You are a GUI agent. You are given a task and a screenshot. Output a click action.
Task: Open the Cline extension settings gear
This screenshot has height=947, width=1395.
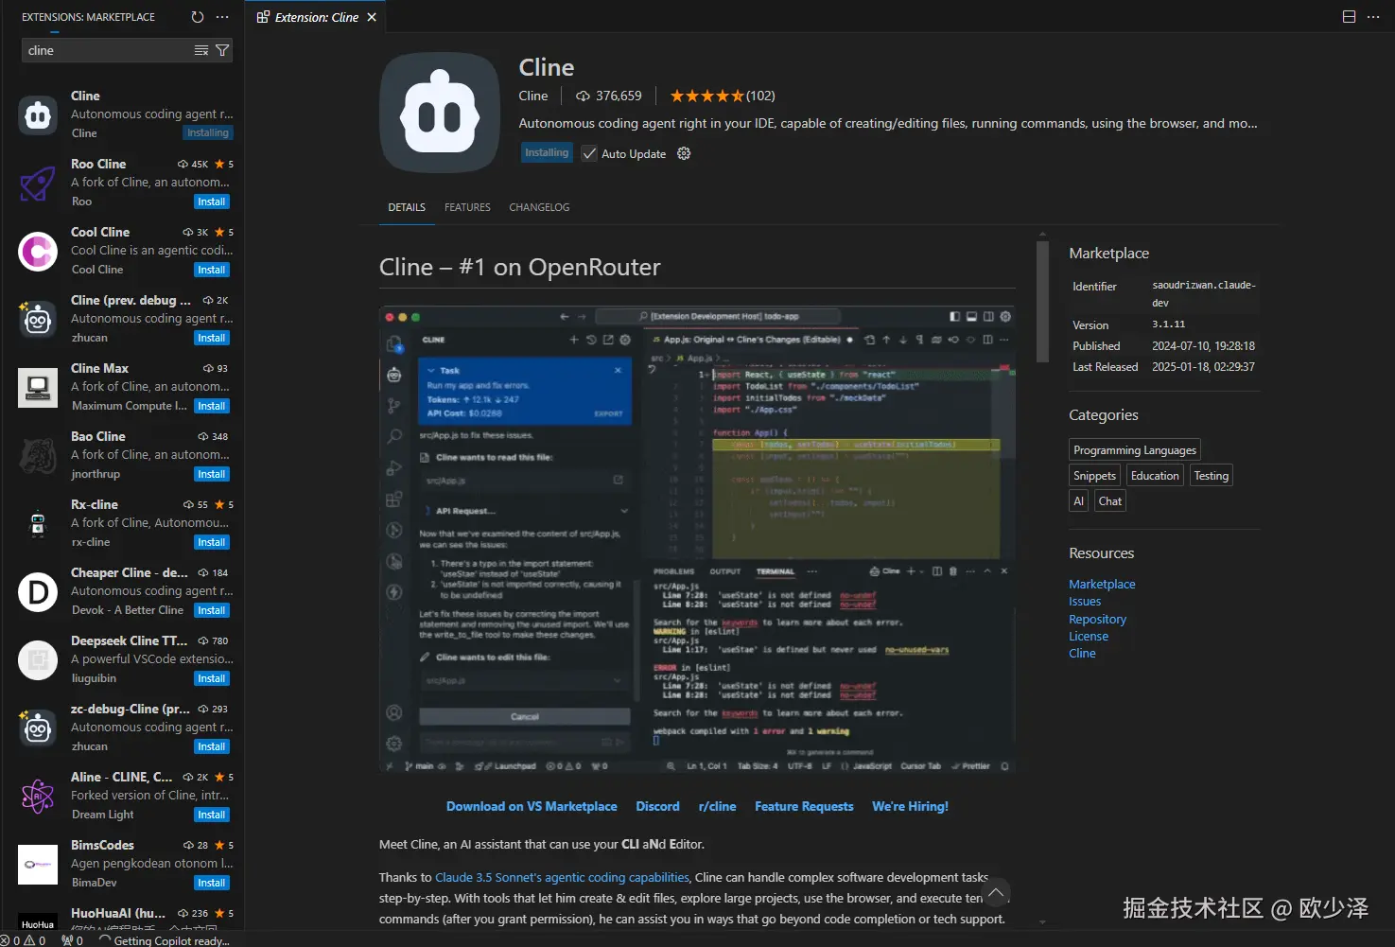tap(684, 153)
